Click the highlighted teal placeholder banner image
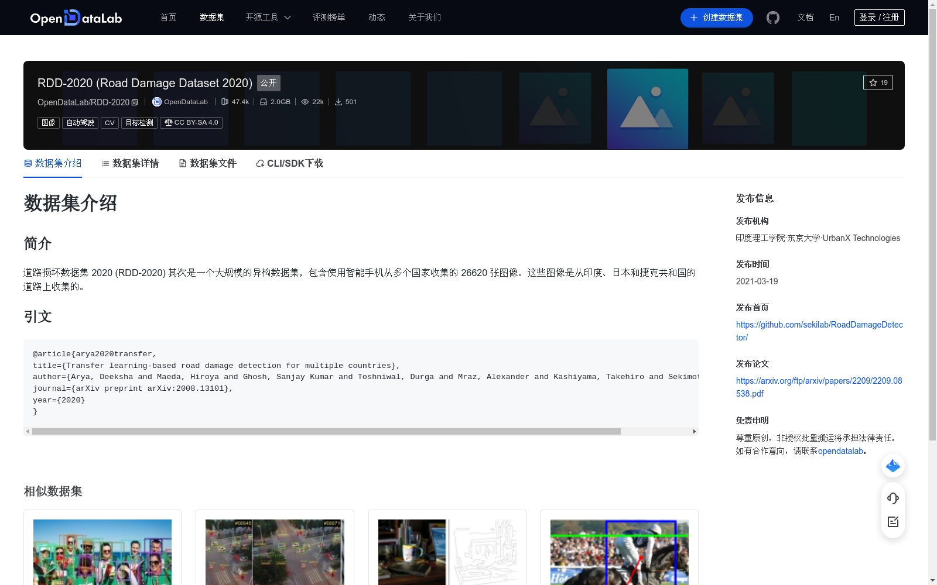937x585 pixels. click(648, 109)
